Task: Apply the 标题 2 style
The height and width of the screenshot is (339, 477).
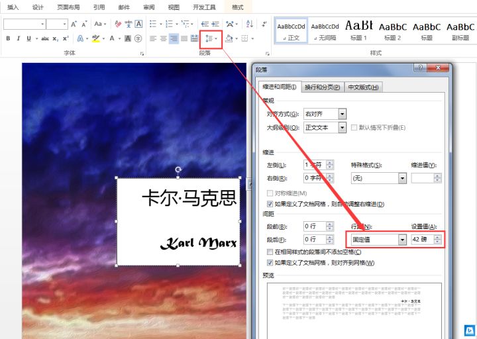Action: click(392, 31)
